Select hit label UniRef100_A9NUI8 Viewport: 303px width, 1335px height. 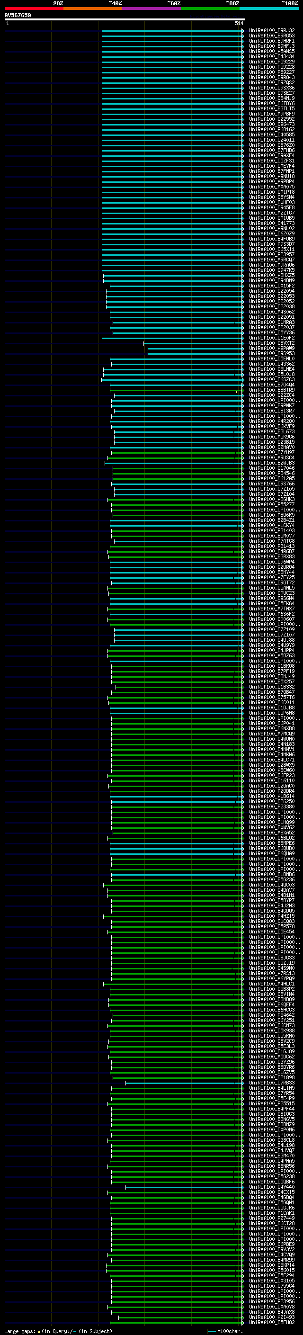coord(272,176)
